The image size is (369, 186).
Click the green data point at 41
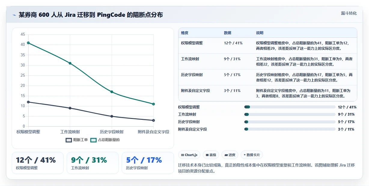28,43
